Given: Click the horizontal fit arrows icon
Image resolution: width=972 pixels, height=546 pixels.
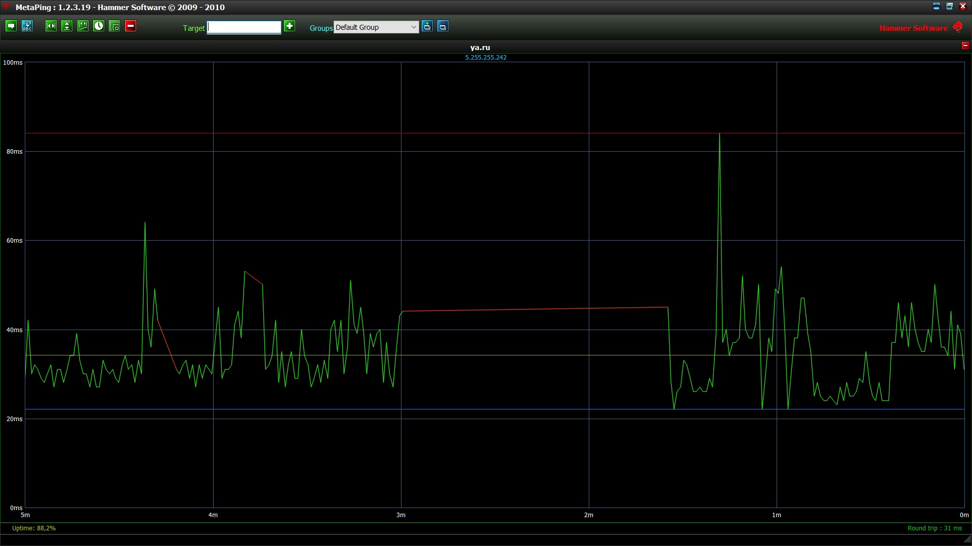Looking at the screenshot, I should (51, 26).
